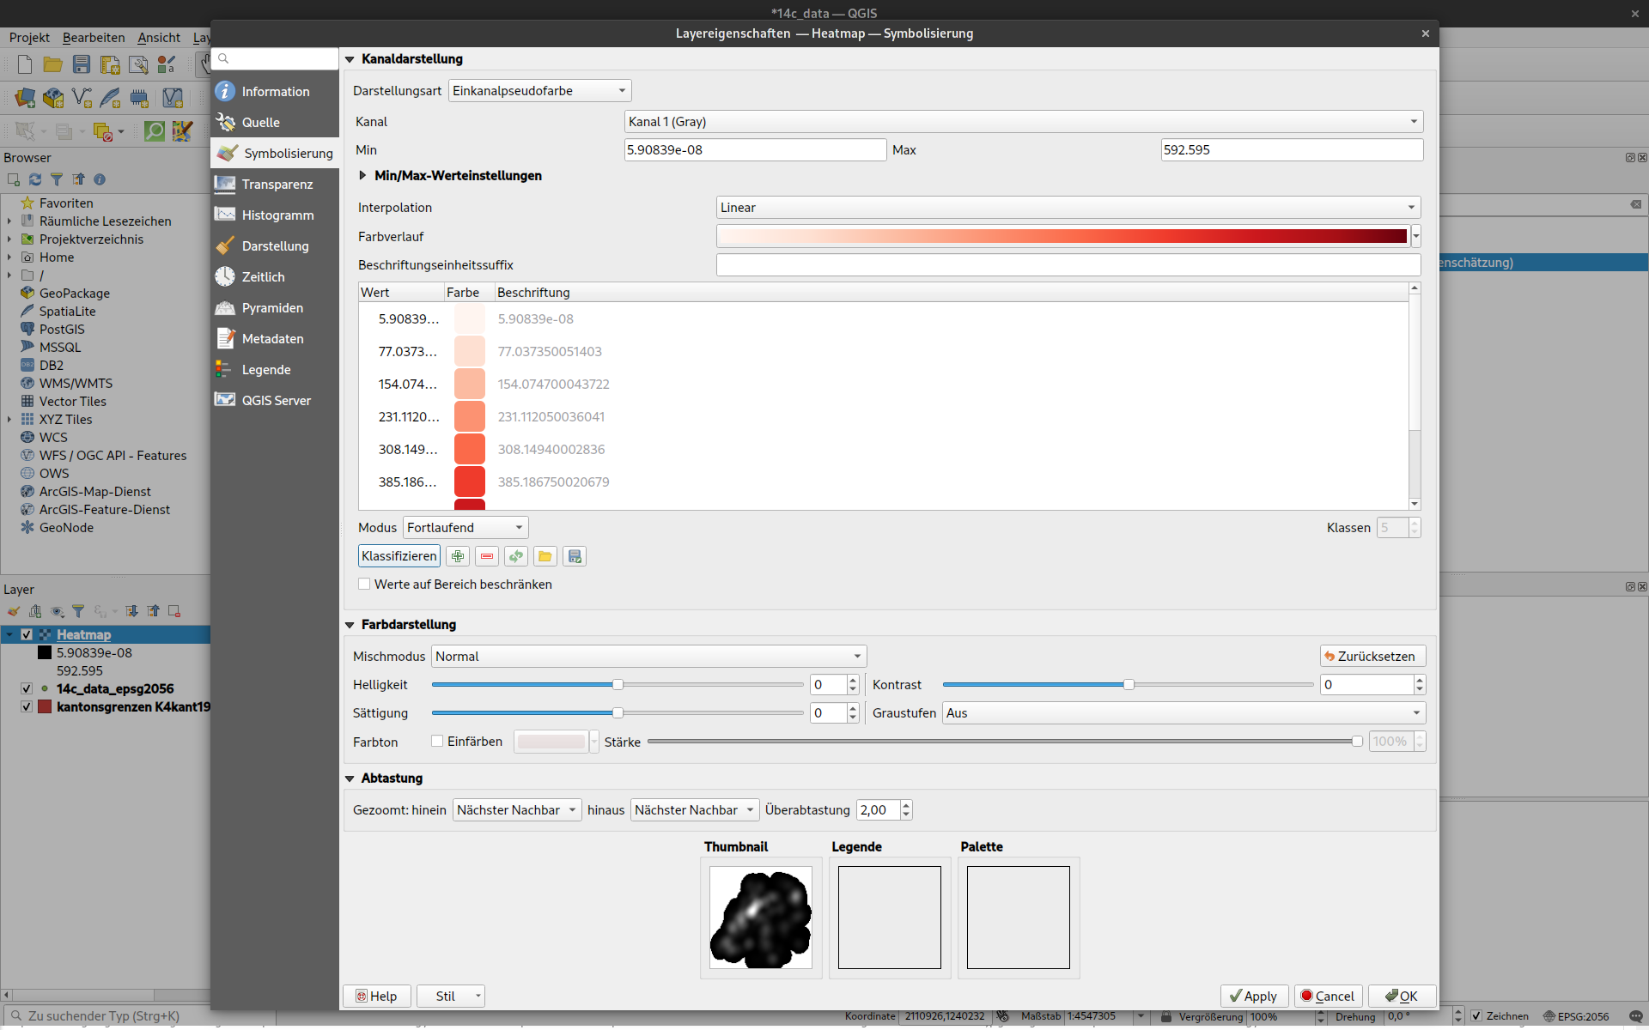Enable Werte auf Bereich beschränken checkbox
1649x1030 pixels.
(x=365, y=585)
